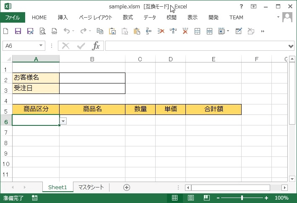Click the Copy icon in toolbar

coord(100,31)
